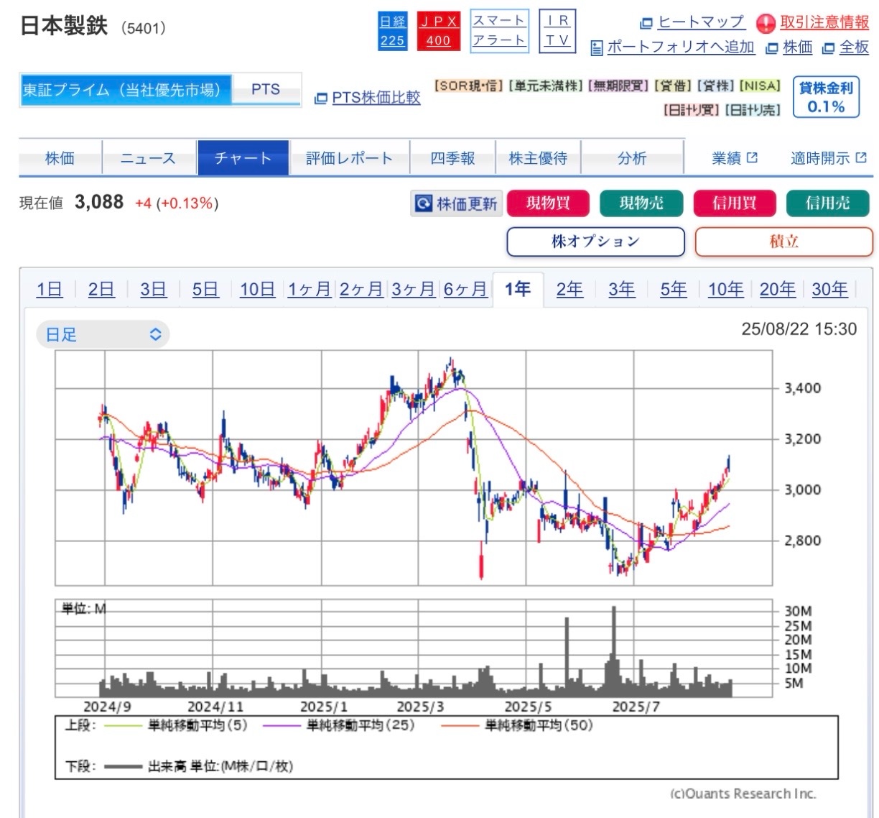Click the [NISA] tag label

760,86
